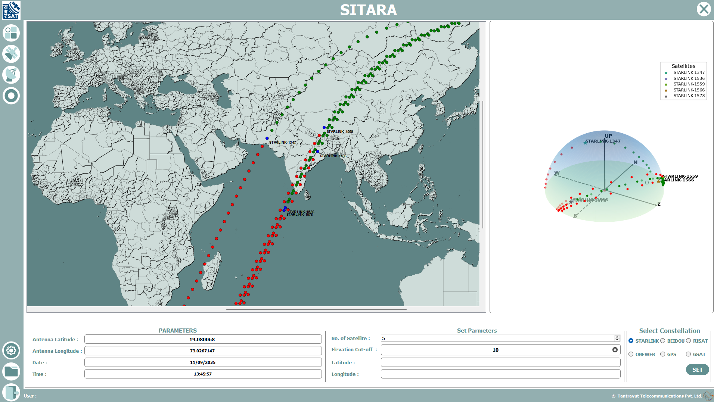714x402 pixels.
Task: Select the GPS constellation radio button
Action: [662, 354]
